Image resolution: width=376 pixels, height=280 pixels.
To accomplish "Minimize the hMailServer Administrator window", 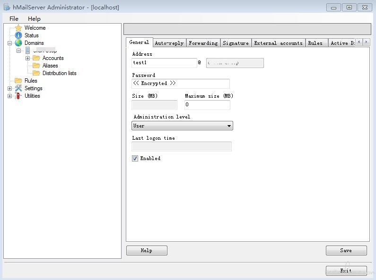I will (x=333, y=8).
